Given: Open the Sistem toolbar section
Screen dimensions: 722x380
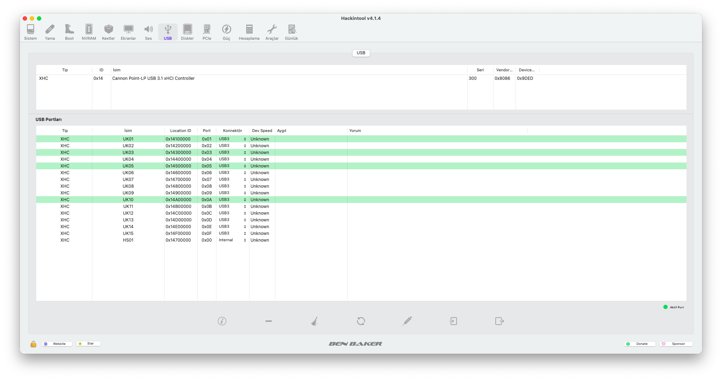Looking at the screenshot, I should point(31,32).
